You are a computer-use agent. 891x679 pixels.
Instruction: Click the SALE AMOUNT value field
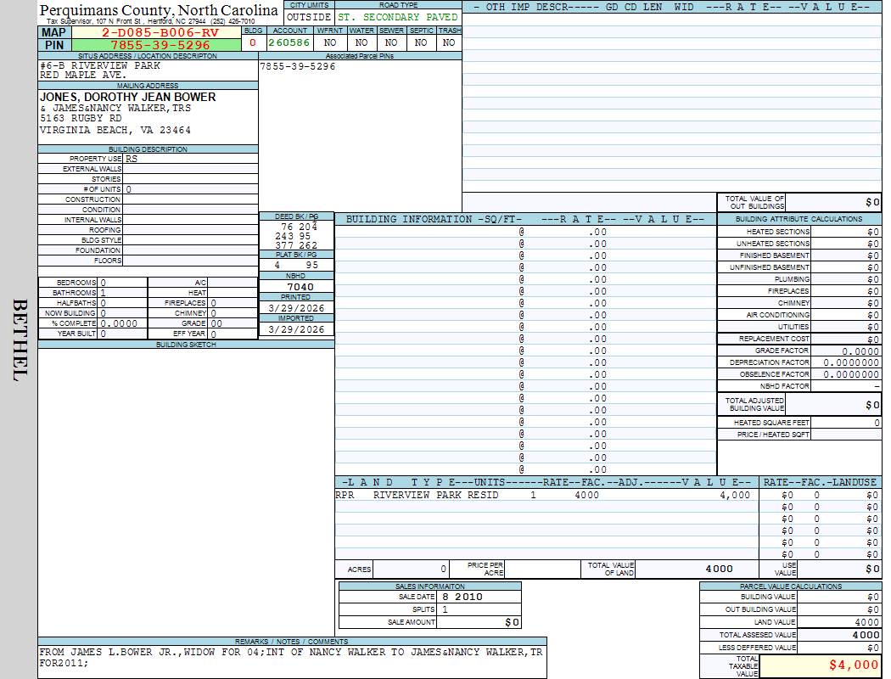(479, 622)
